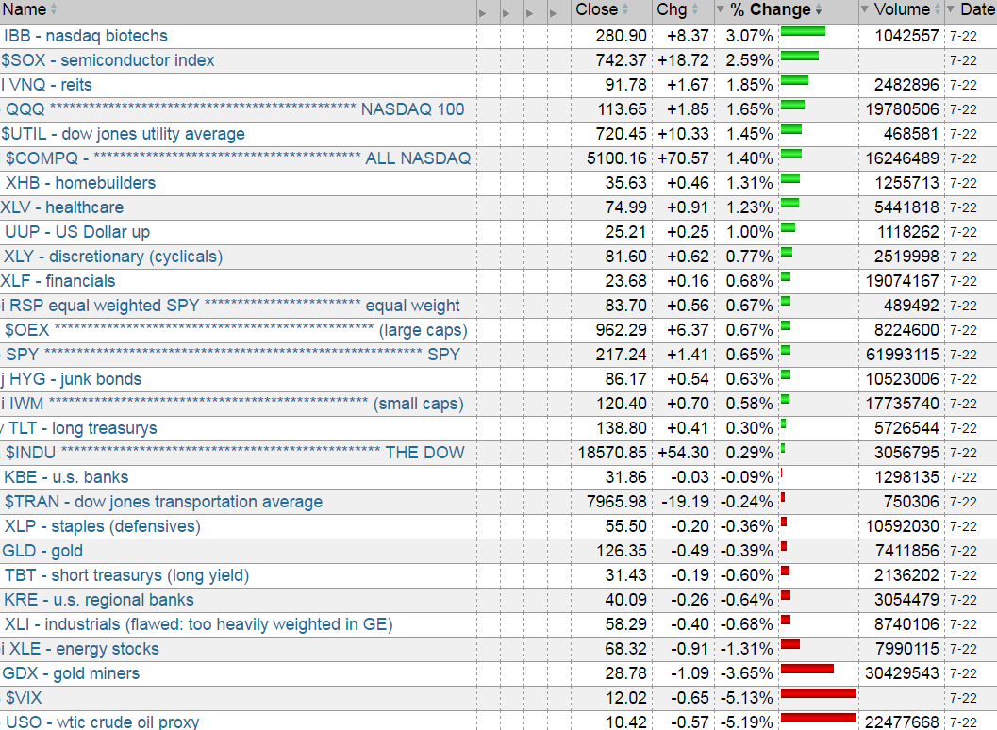Open the UUP - US Dollar up link
Image resolution: width=997 pixels, height=730 pixels.
[77, 232]
